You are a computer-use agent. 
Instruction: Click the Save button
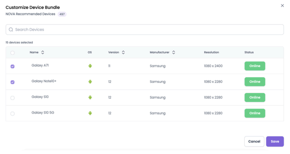pos(275,141)
